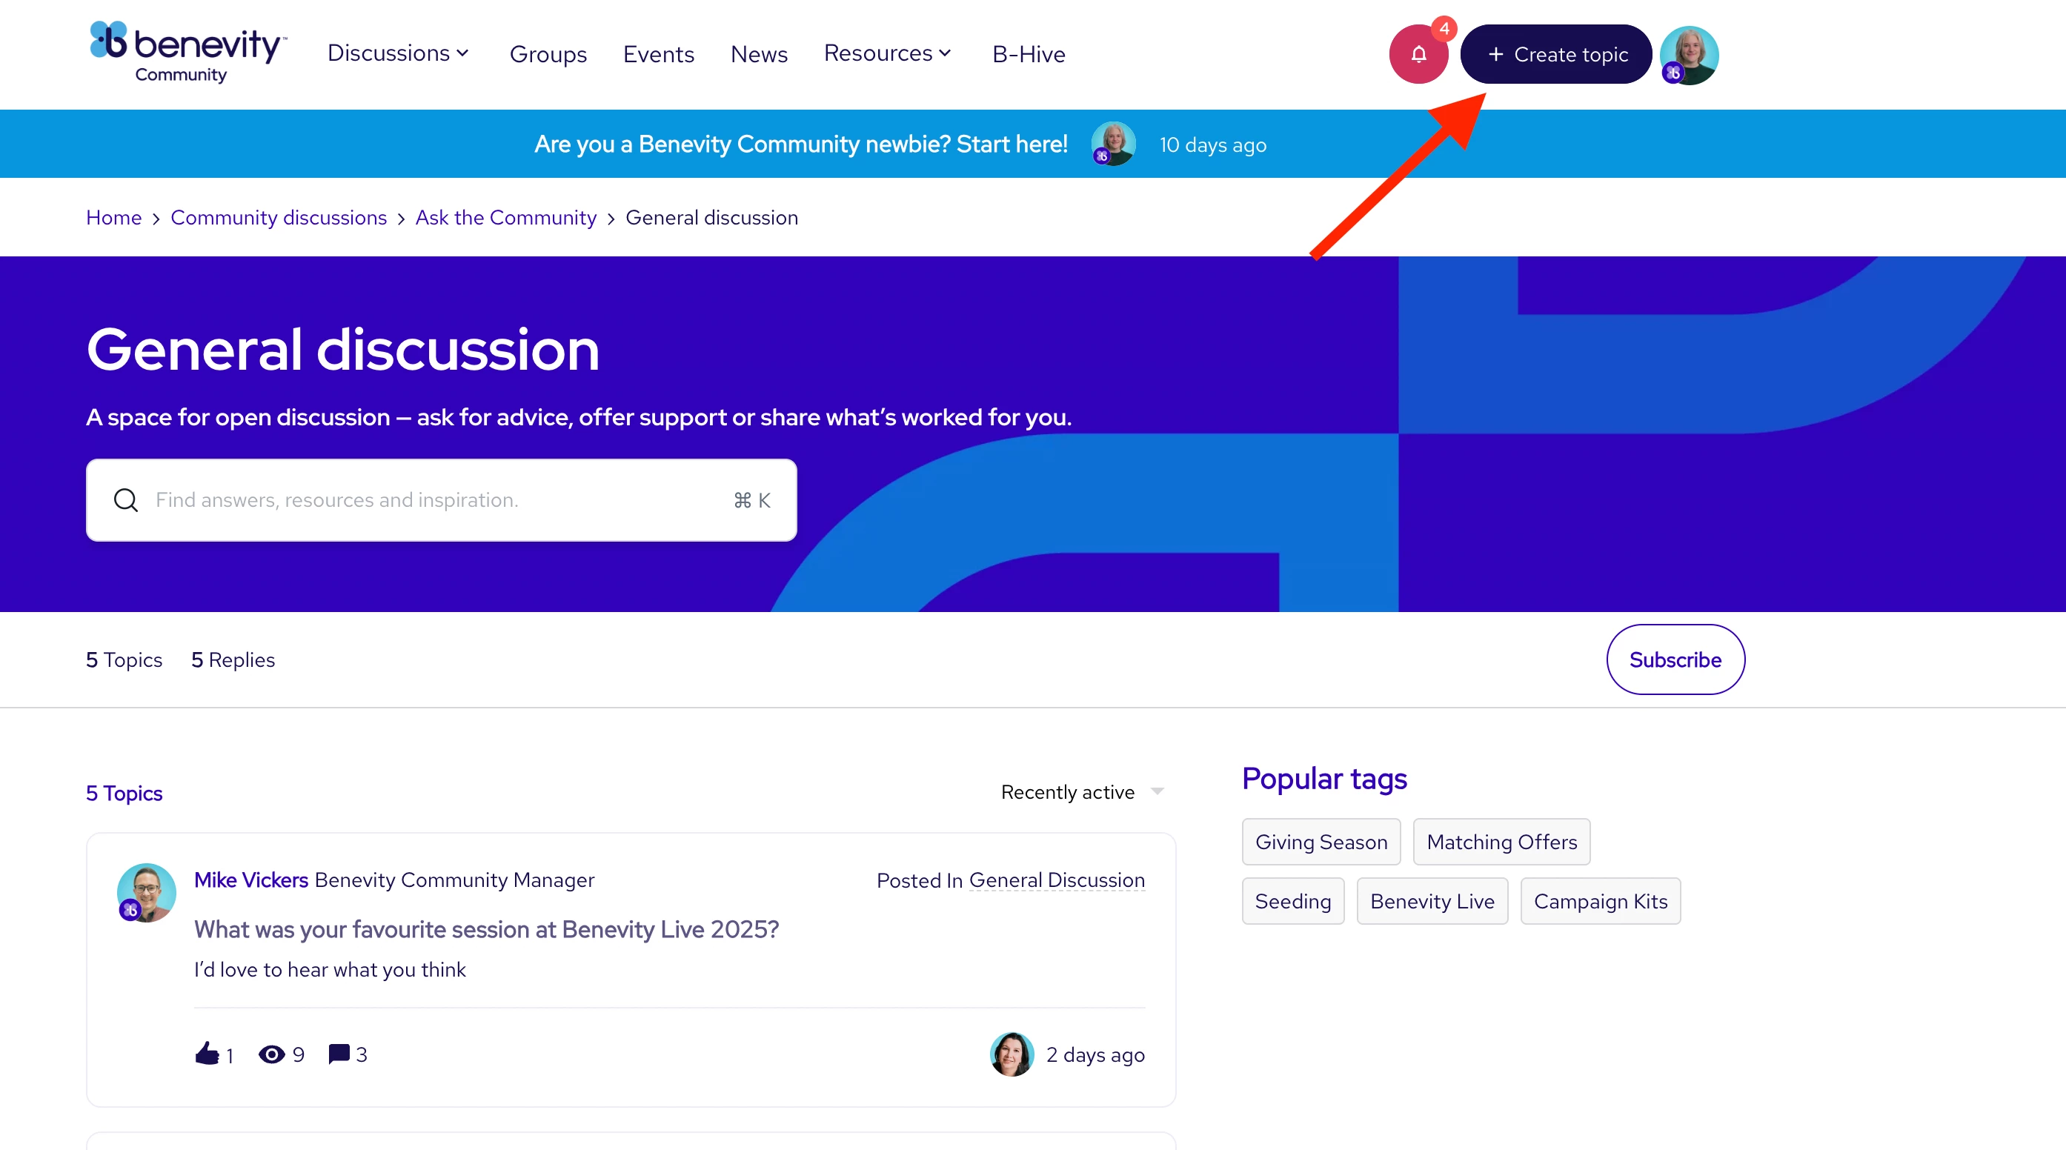The image size is (2066, 1150).
Task: Go to the Groups page
Action: pyautogui.click(x=548, y=55)
